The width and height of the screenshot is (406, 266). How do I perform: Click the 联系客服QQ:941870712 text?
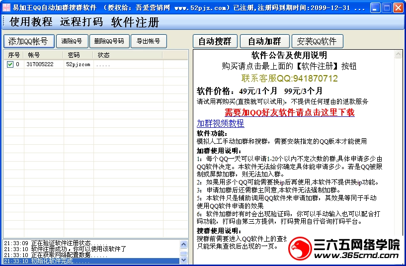coord(290,78)
